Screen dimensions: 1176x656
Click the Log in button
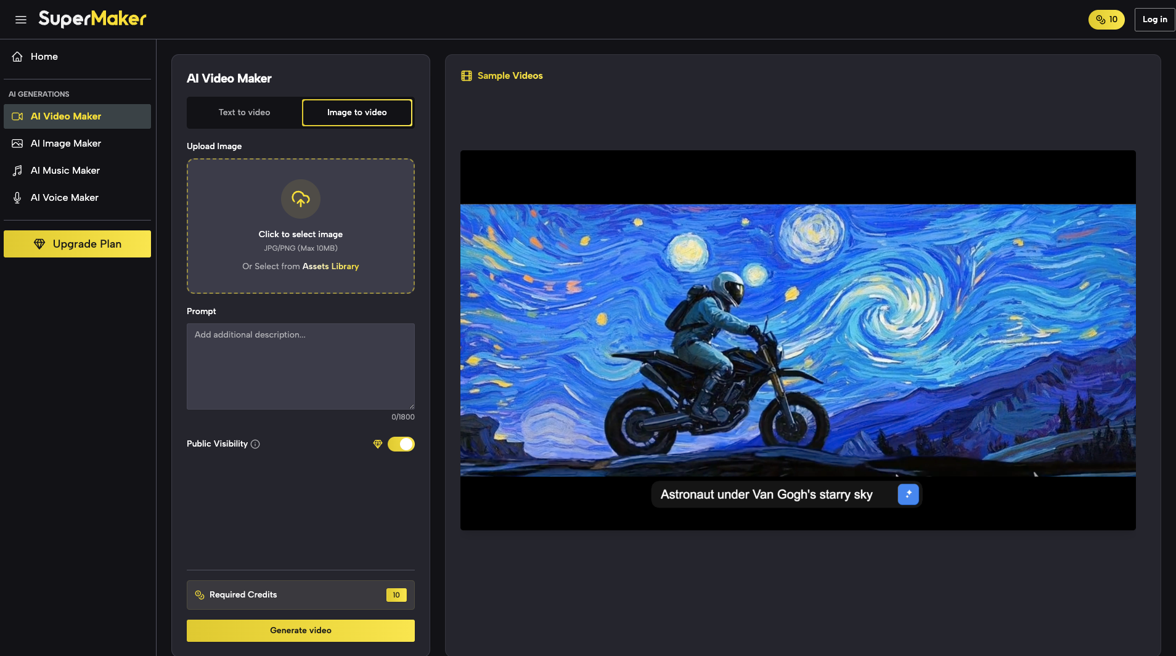(x=1154, y=20)
